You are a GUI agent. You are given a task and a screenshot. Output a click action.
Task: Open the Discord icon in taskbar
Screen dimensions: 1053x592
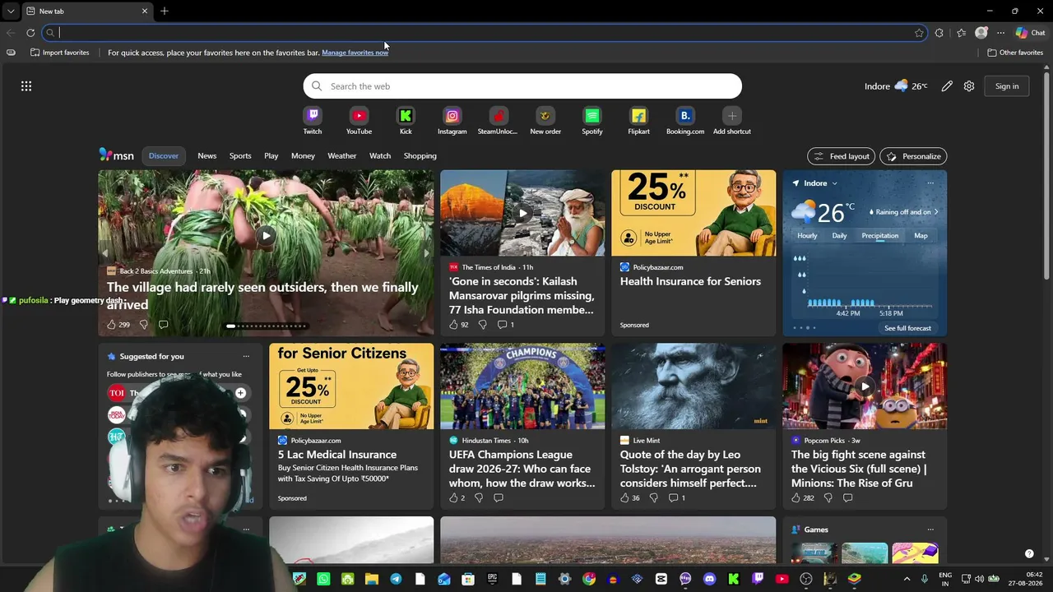click(x=709, y=579)
